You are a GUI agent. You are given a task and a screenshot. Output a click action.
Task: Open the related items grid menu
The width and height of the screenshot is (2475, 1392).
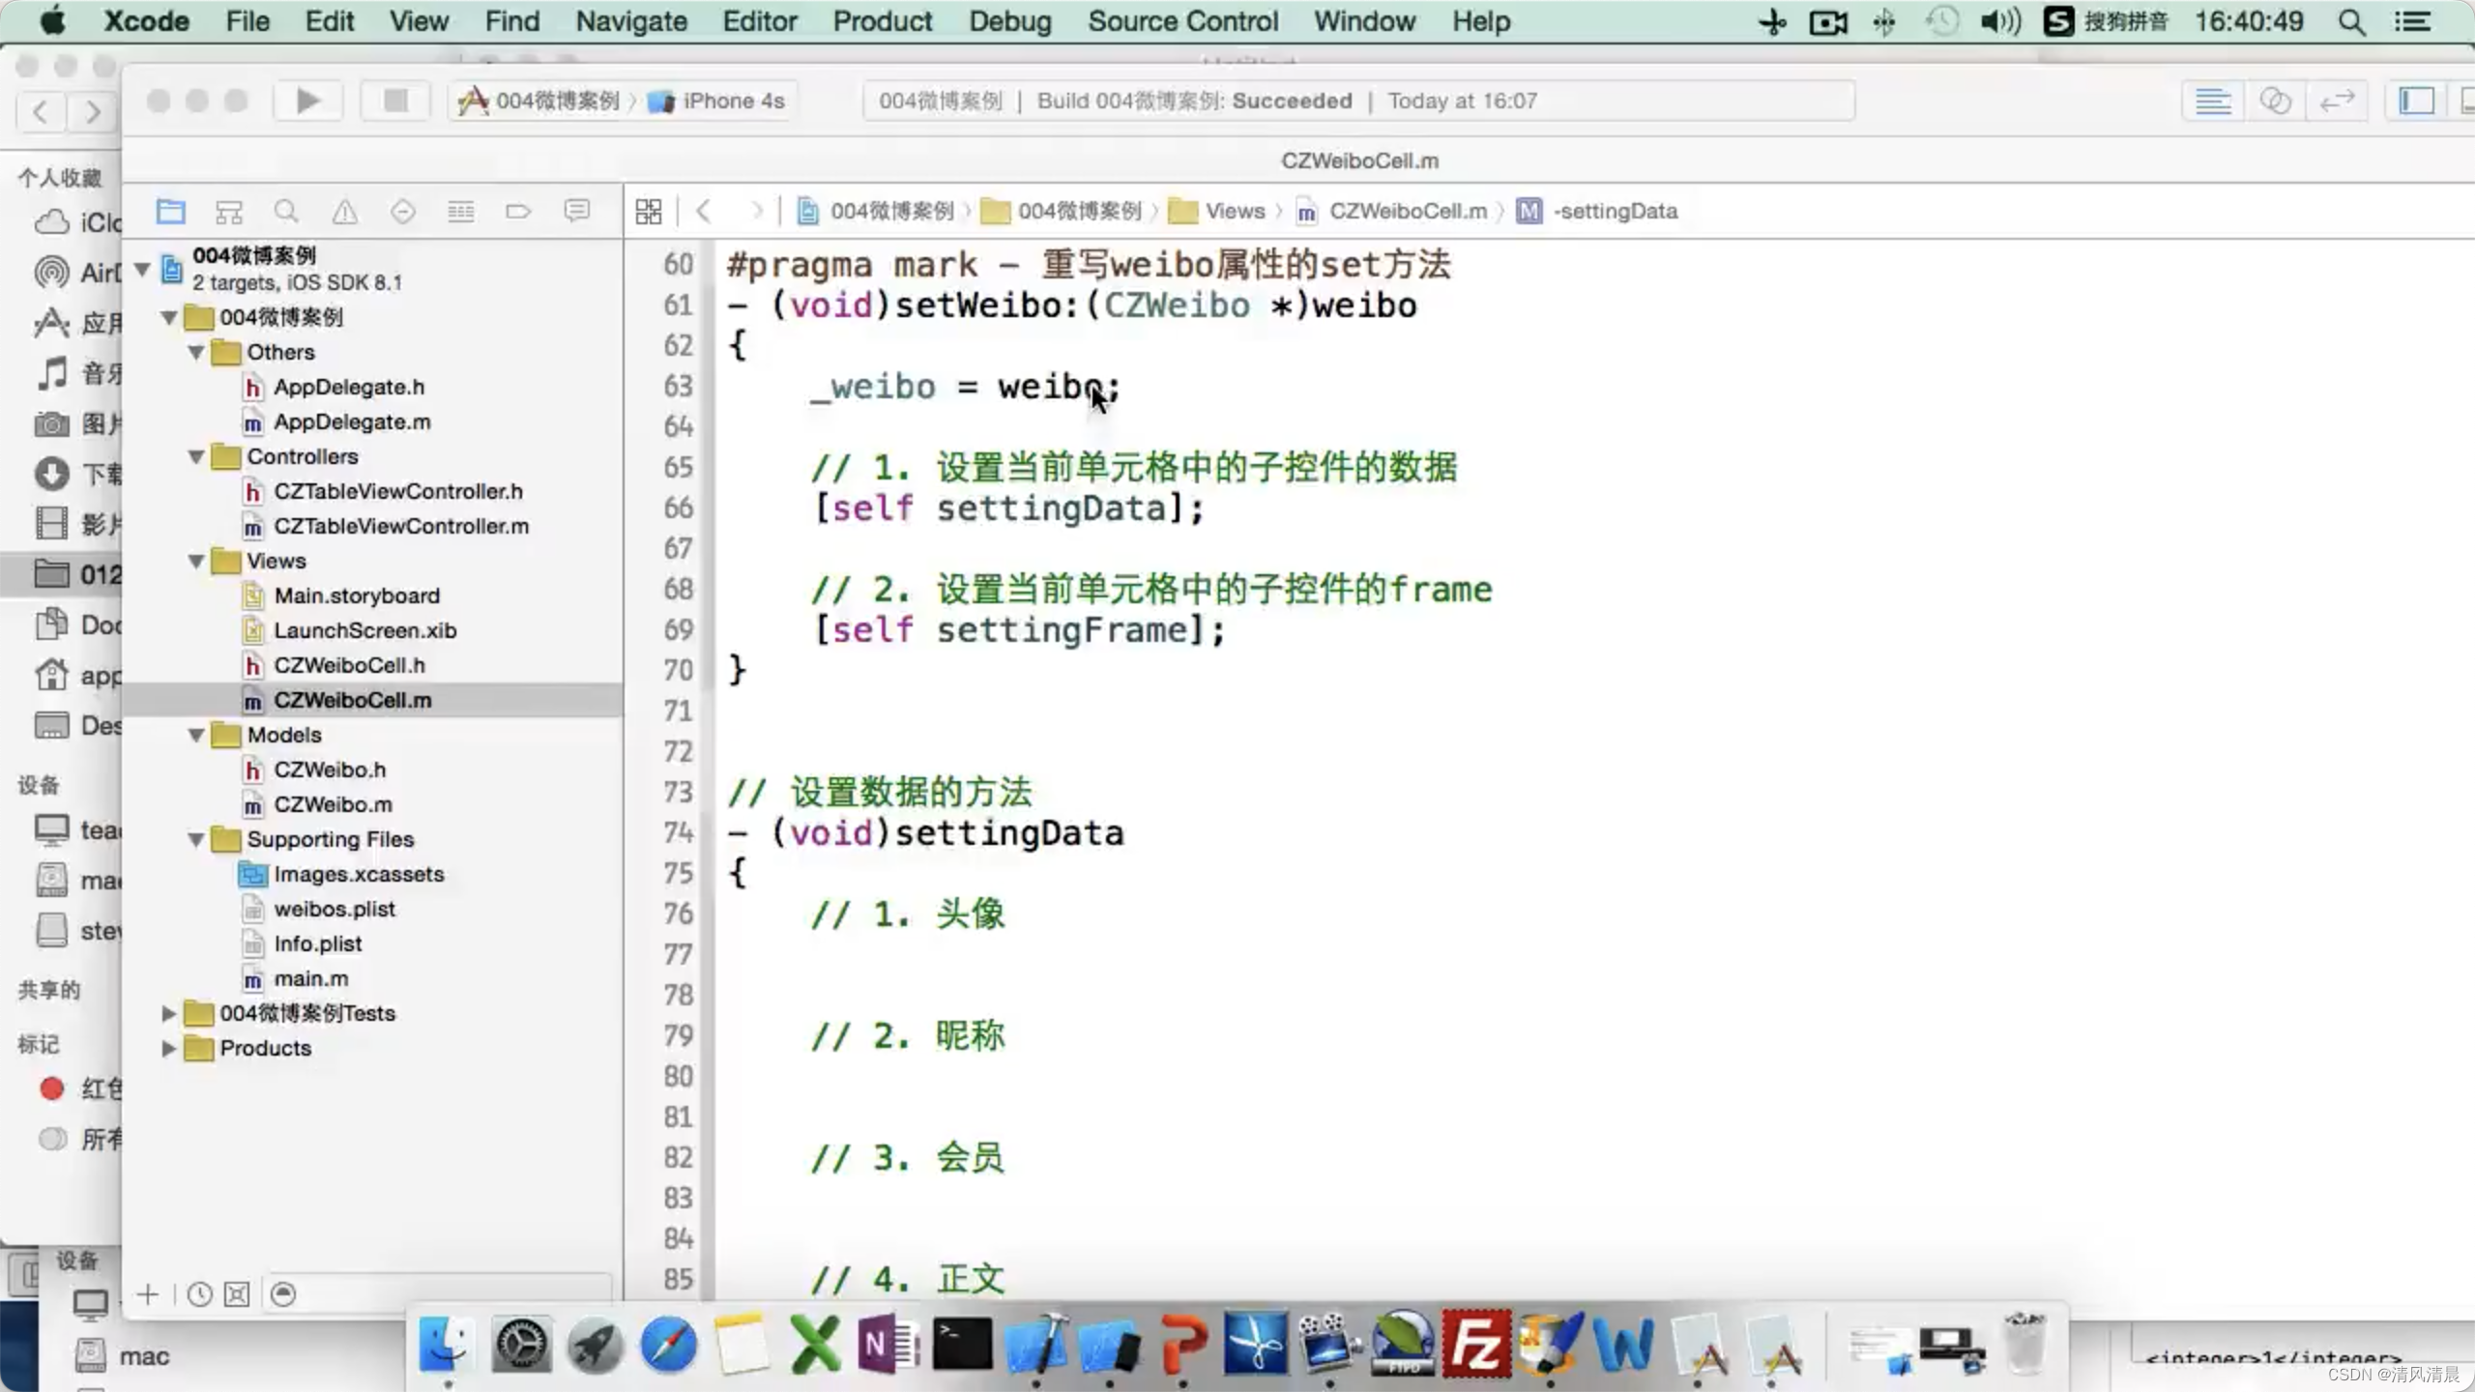pyautogui.click(x=649, y=211)
